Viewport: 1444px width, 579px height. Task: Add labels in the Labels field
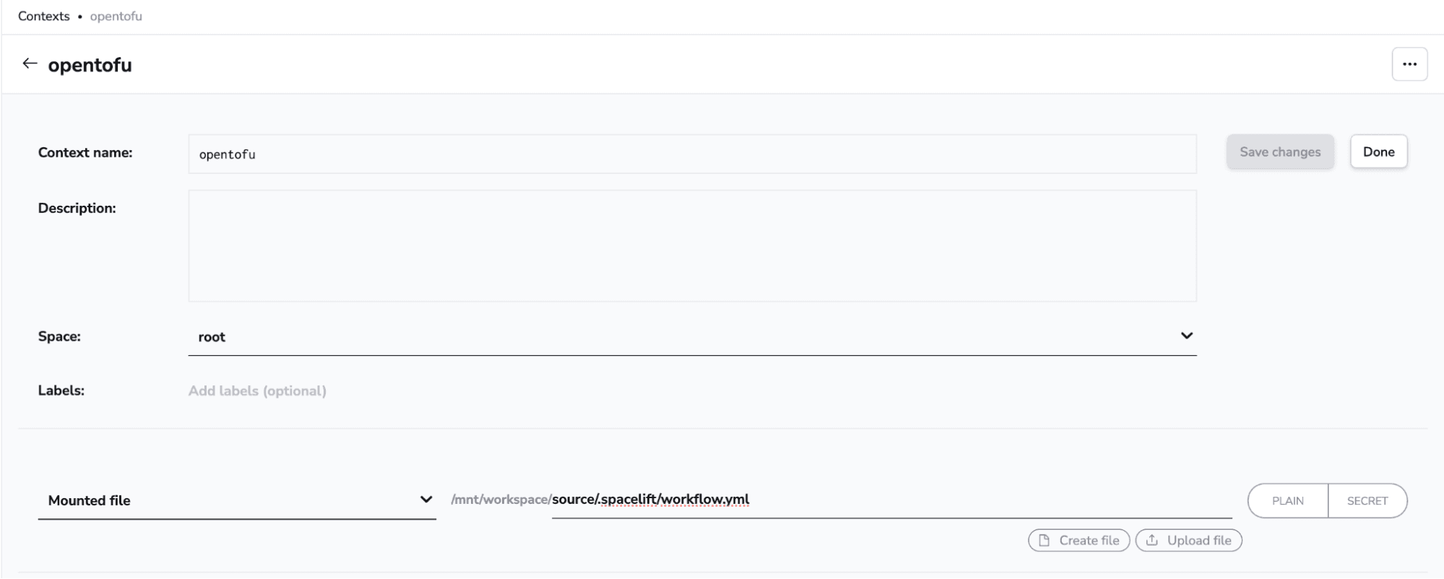click(x=257, y=391)
